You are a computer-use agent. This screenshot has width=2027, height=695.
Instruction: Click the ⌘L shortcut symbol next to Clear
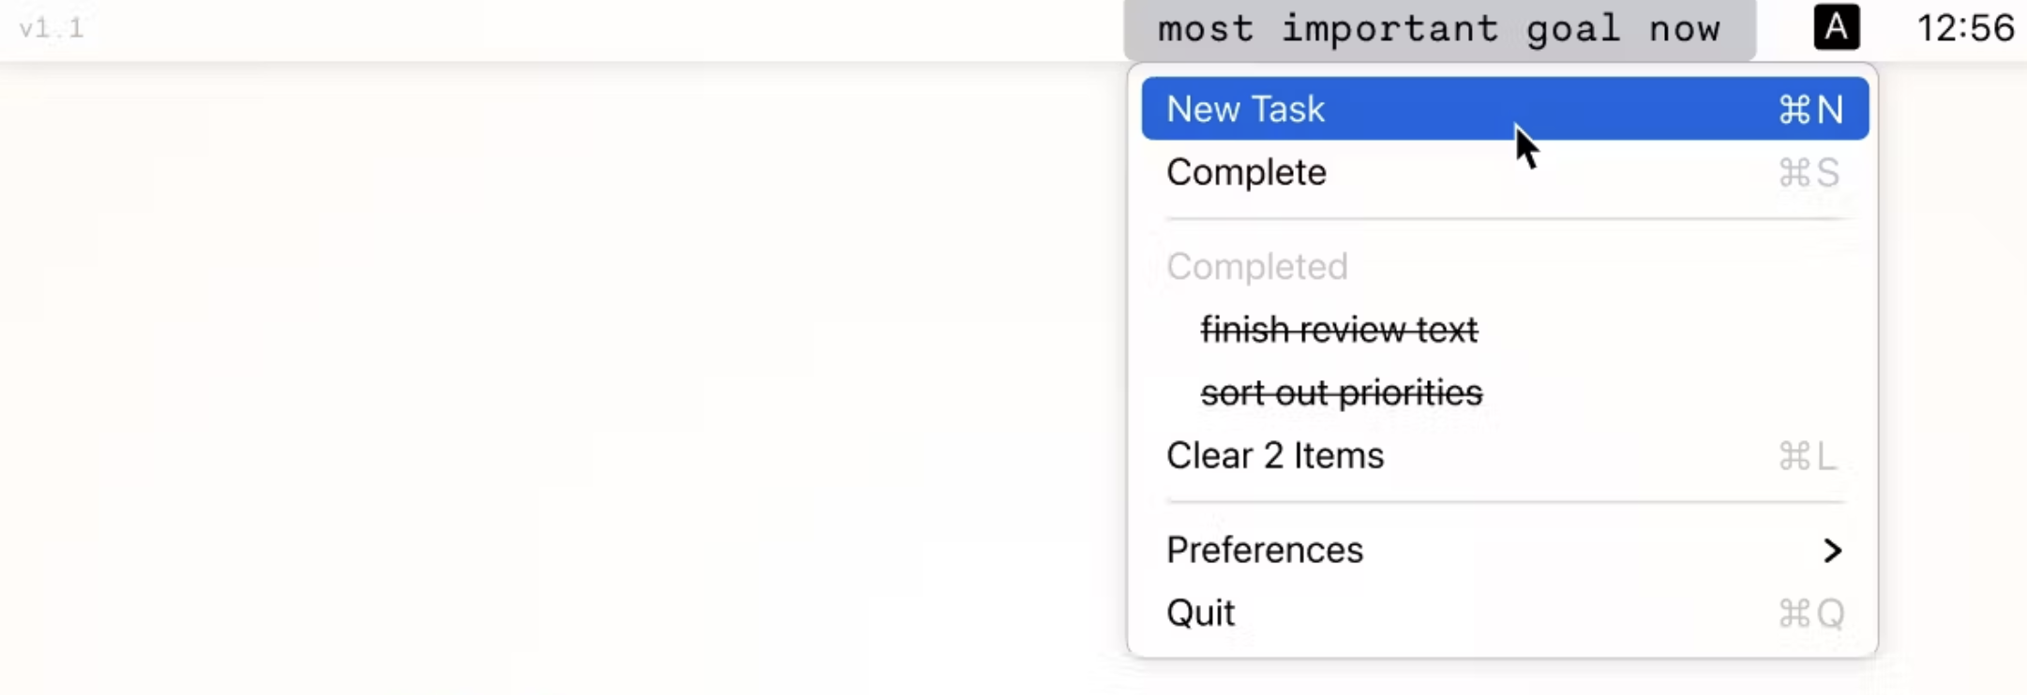tap(1807, 457)
